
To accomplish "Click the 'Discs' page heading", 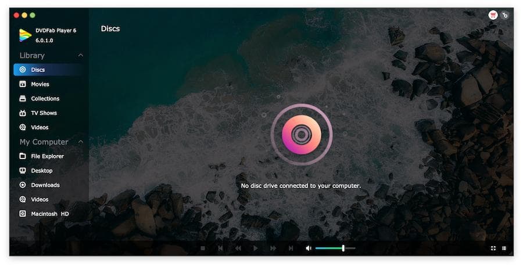I will click(110, 28).
